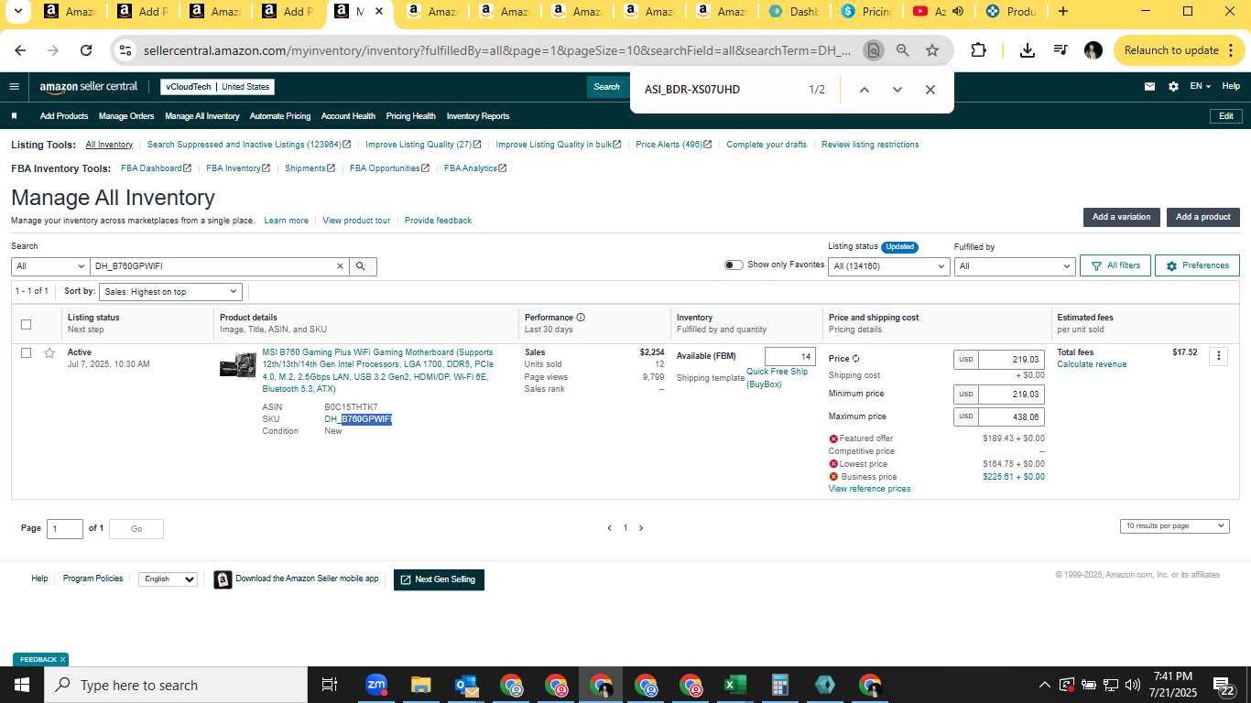Open the settings gear in Seller Central

tap(1173, 87)
